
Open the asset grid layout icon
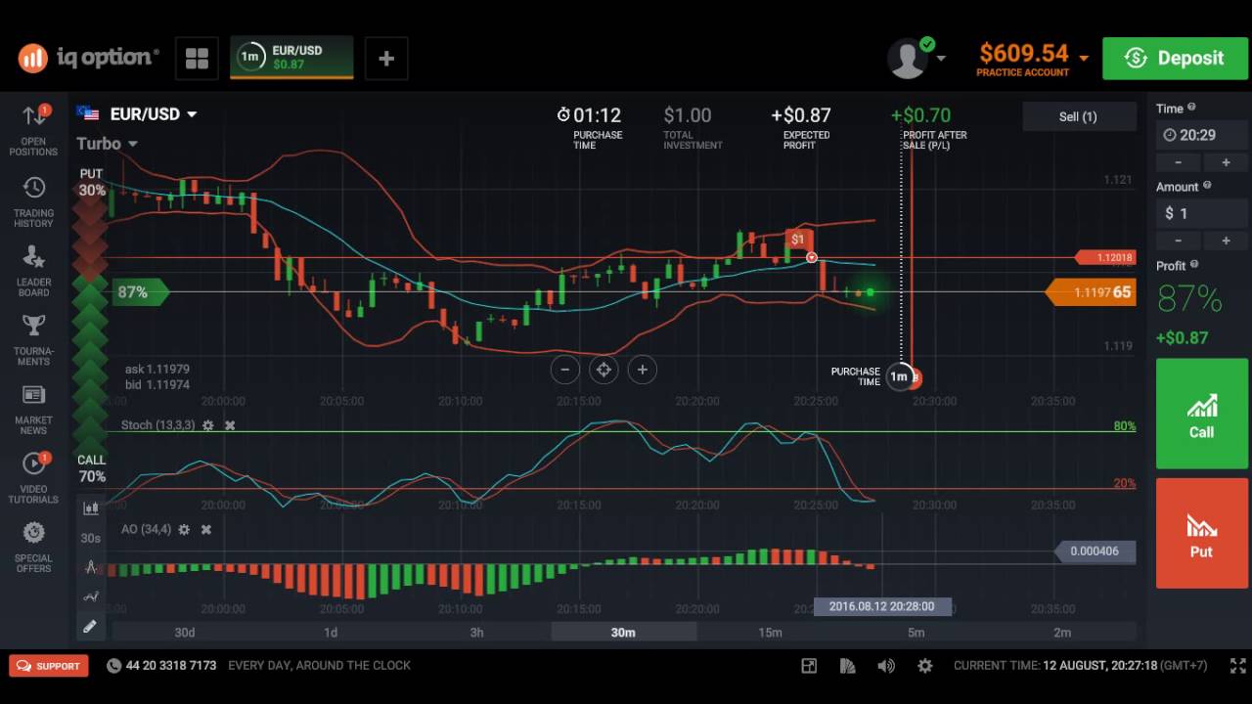point(197,59)
